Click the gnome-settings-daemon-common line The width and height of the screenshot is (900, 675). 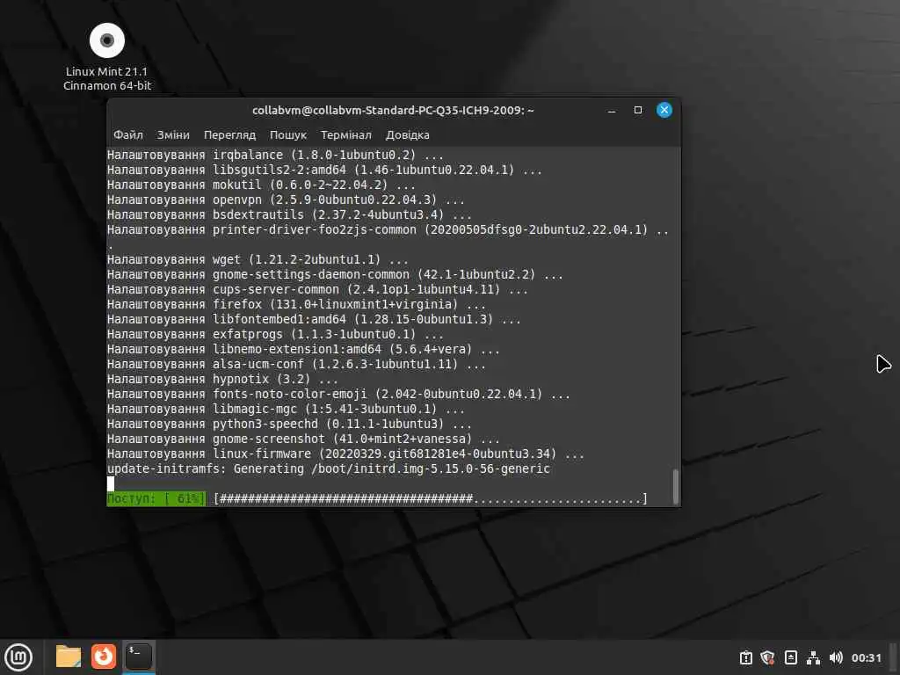335,274
